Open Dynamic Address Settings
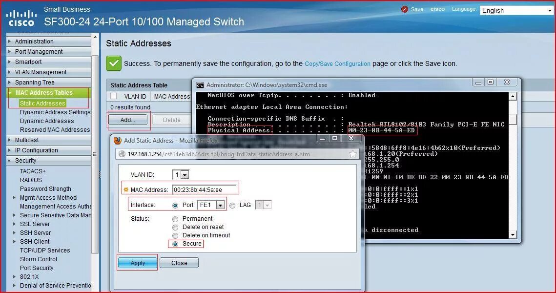 click(x=55, y=112)
